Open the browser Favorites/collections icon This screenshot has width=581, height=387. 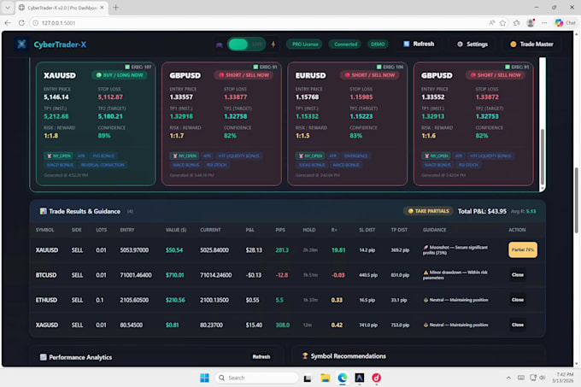[x=517, y=23]
